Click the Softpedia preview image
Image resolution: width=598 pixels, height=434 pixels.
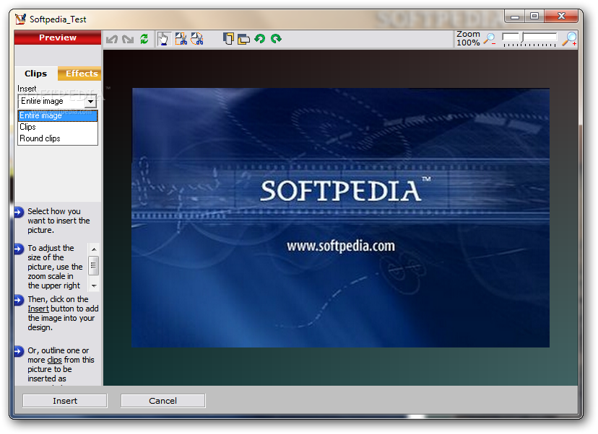[x=341, y=218]
